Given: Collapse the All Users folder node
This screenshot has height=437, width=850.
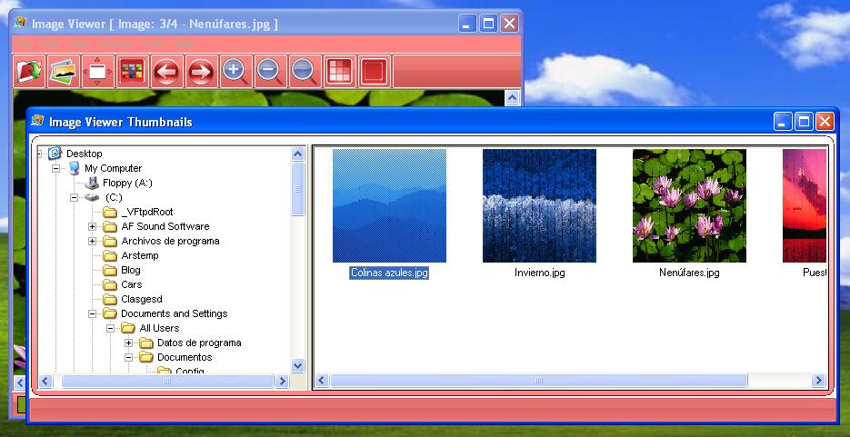Looking at the screenshot, I should coord(110,328).
